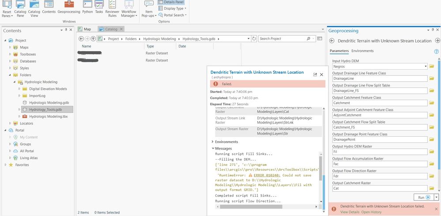Expand the Styles node
Image resolution: width=441 pixels, height=216 pixels.
tap(10, 68)
